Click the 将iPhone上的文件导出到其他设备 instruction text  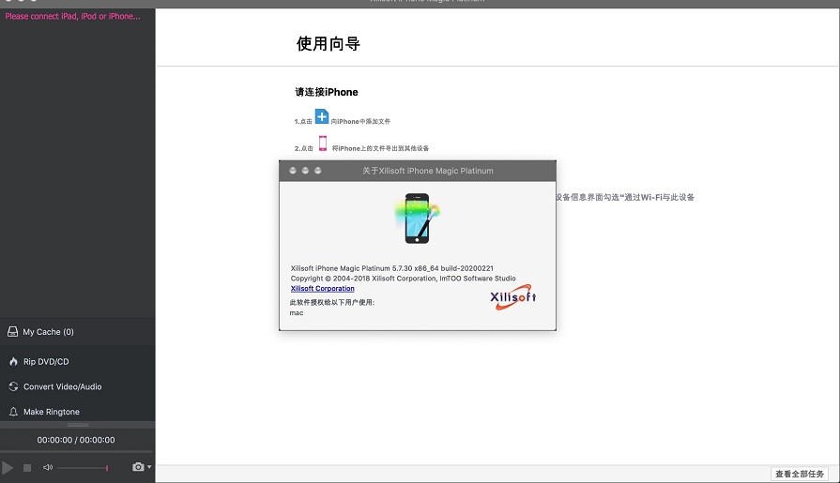pyautogui.click(x=380, y=148)
